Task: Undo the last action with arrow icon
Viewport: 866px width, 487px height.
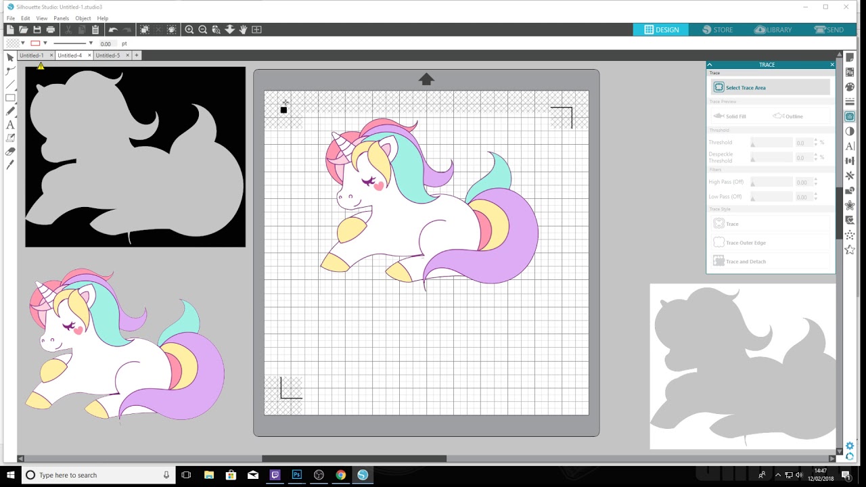Action: click(x=113, y=30)
